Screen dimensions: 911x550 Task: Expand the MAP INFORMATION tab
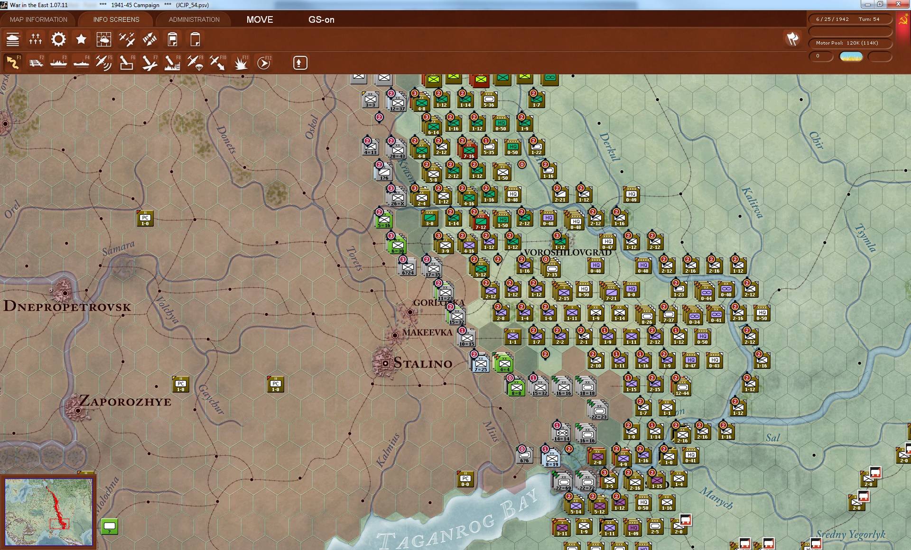pyautogui.click(x=38, y=19)
